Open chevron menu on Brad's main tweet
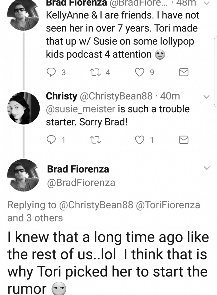Viewport: 217px width, 295px height. 207,168
